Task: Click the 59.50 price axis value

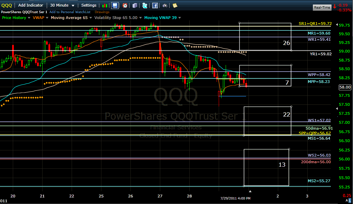Action: [344, 34]
